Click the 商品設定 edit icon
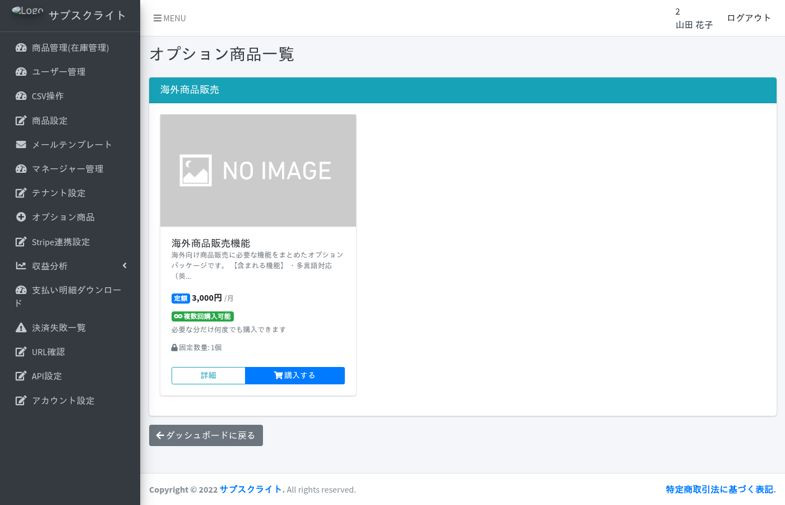785x505 pixels. click(21, 120)
